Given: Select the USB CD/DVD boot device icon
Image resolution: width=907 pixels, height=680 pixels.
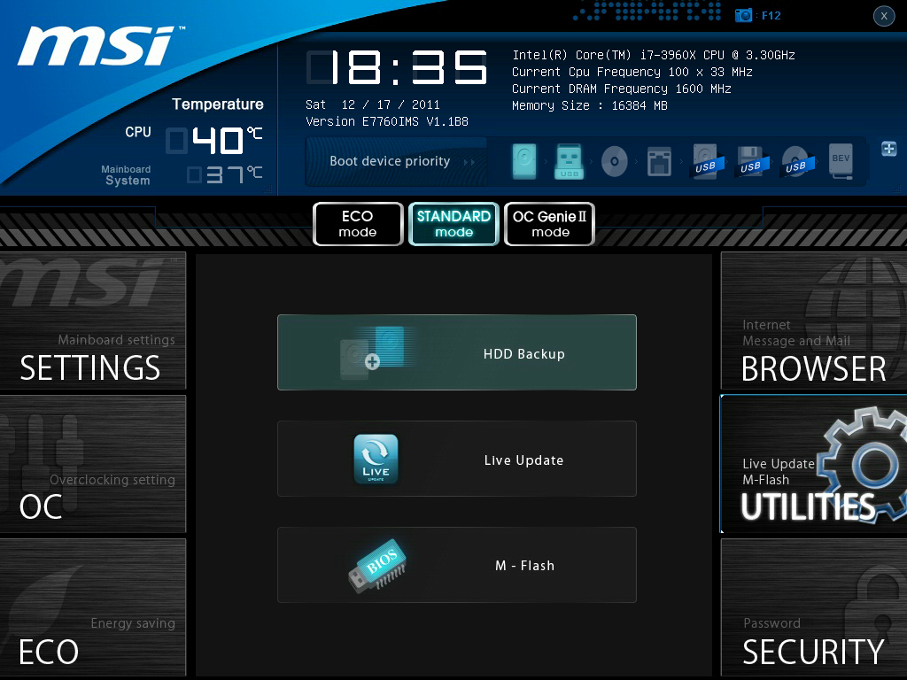Looking at the screenshot, I should coord(796,161).
